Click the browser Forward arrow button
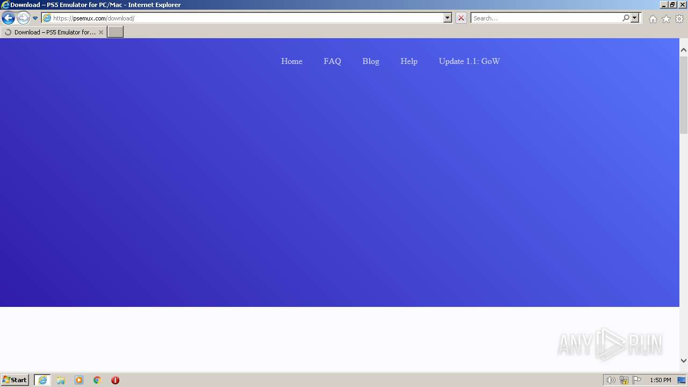The width and height of the screenshot is (688, 387). pos(23,18)
